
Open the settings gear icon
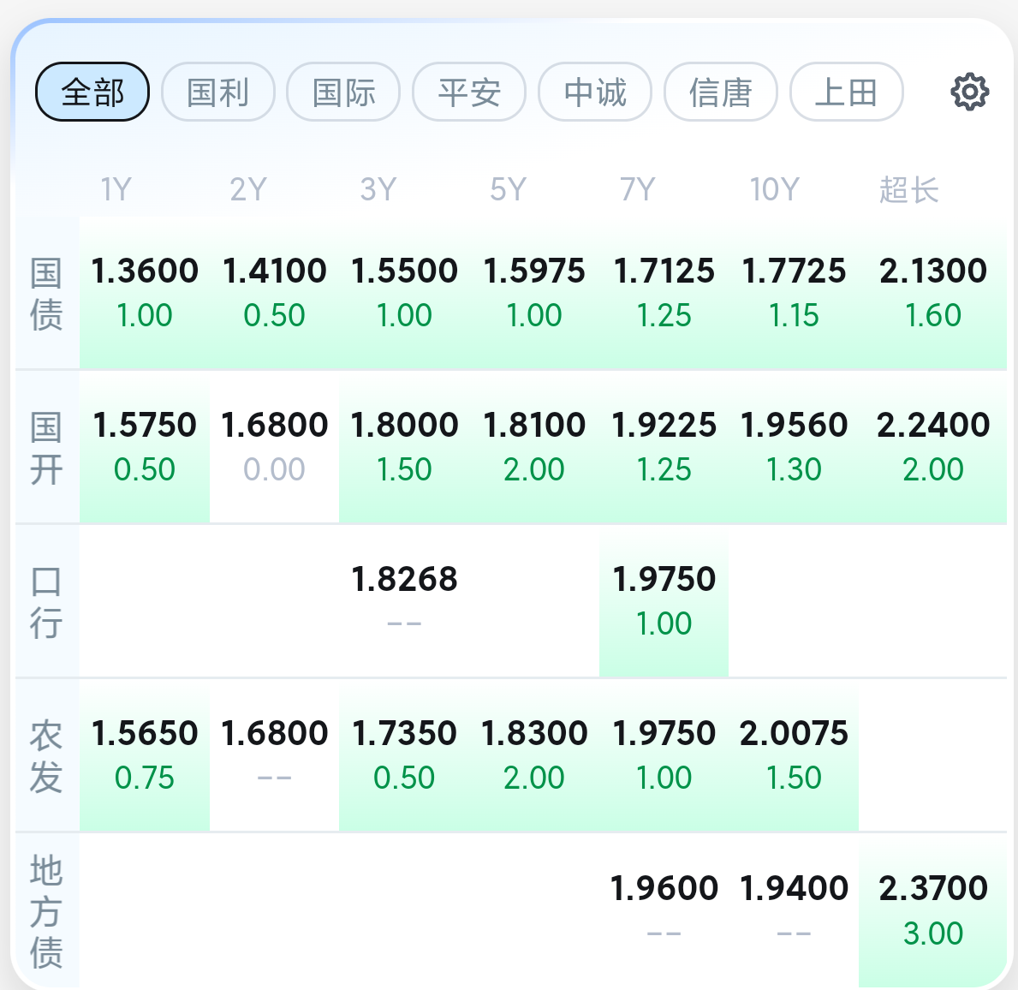point(969,92)
